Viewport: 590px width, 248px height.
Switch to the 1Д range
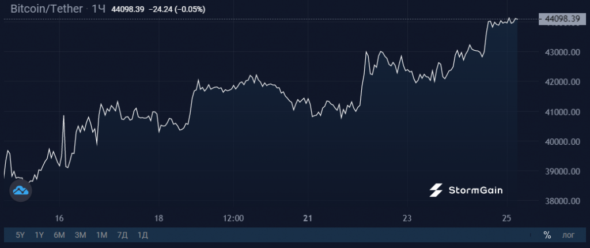tap(143, 235)
